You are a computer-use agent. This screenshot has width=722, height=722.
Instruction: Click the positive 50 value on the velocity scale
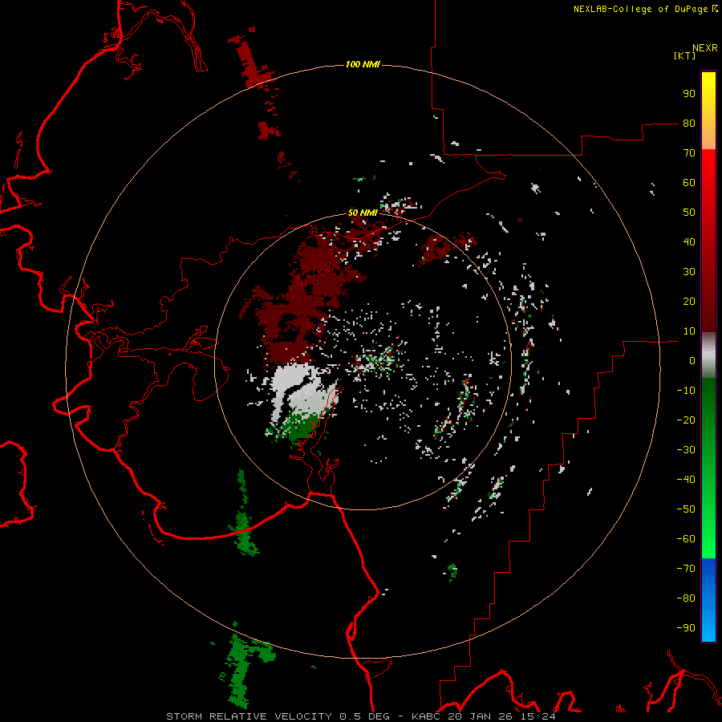coord(689,213)
